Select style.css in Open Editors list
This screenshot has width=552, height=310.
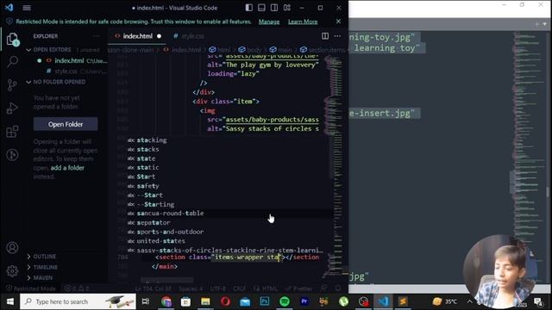coord(66,71)
